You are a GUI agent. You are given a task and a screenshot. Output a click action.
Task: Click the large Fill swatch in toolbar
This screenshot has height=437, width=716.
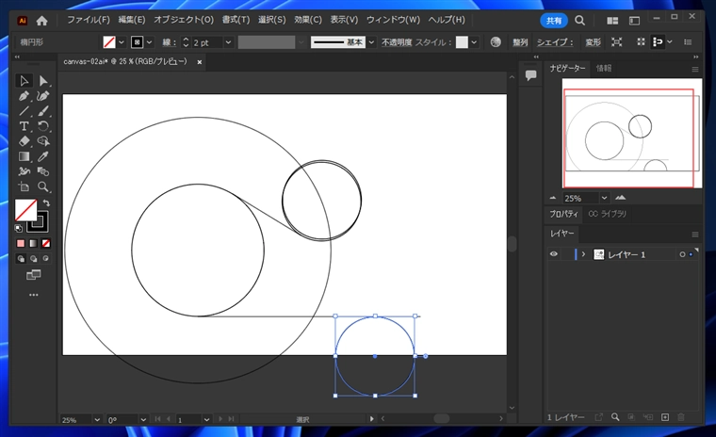tap(26, 210)
